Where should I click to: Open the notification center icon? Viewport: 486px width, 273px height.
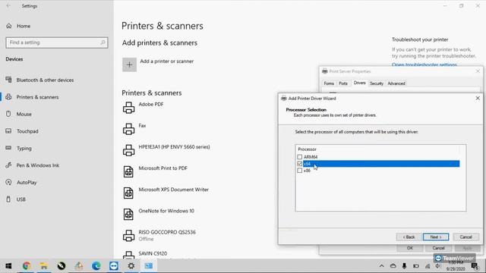click(x=475, y=266)
